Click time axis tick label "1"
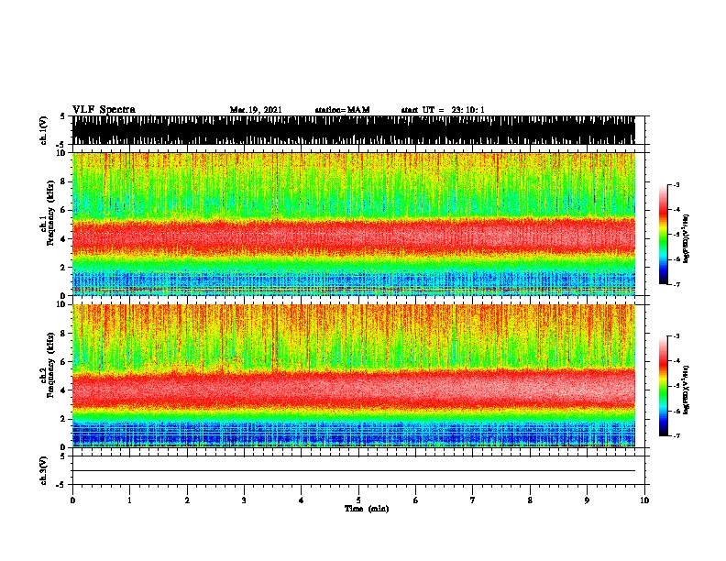This screenshot has height=561, width=726. tap(129, 500)
